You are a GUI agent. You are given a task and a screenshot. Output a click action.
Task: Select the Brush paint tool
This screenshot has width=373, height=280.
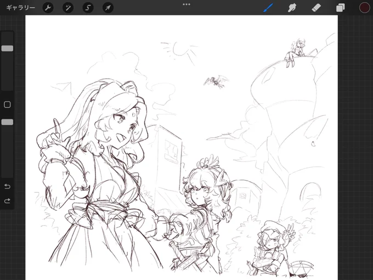click(268, 8)
